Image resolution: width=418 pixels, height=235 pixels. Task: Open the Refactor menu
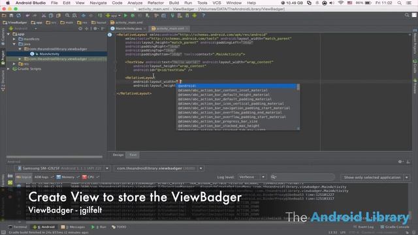pos(155,3)
